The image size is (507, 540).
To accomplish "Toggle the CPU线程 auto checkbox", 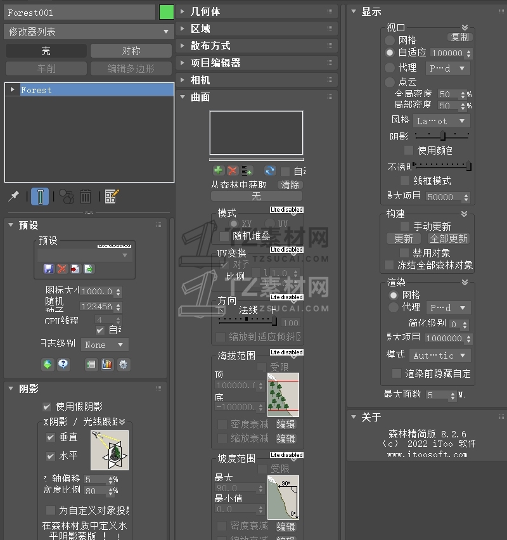I will (100, 330).
